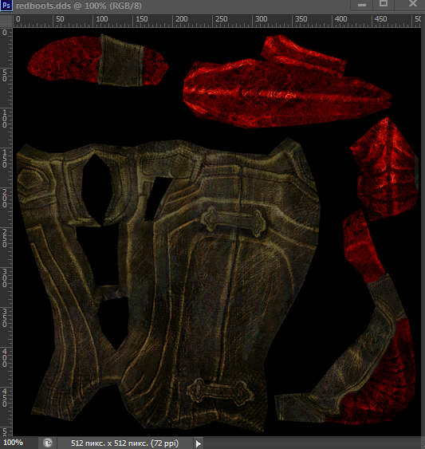Click the lower metal buckle on leather boot
This screenshot has width=425, height=449.
(220, 391)
